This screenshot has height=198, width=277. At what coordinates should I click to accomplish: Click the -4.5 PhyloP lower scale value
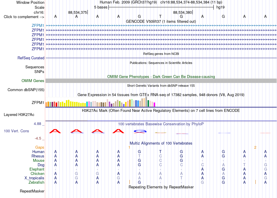pos(38,138)
